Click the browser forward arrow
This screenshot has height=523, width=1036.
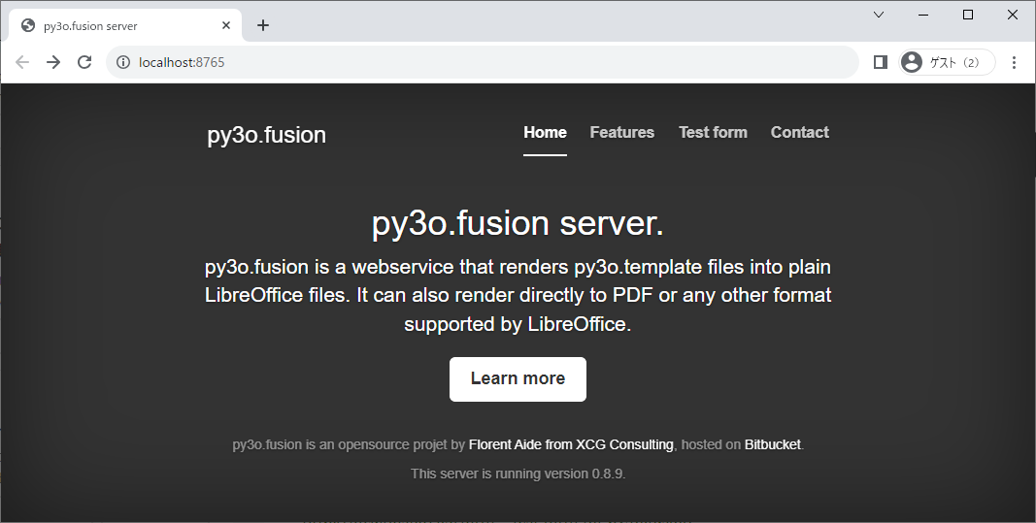click(53, 62)
